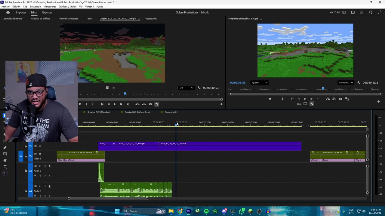Toggle lock on V2 track
Screen dimensions: 385x216
26,146
